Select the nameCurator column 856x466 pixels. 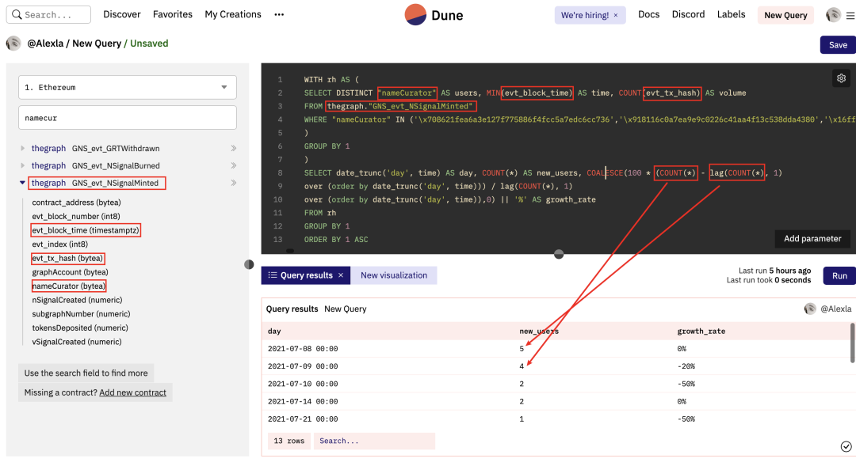tap(69, 286)
